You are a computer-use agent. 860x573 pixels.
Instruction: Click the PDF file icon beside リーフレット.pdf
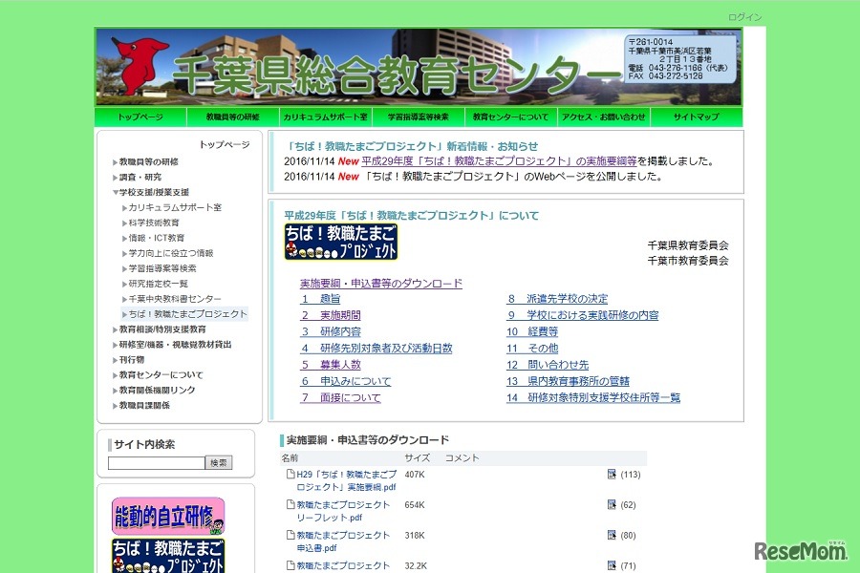tap(290, 504)
